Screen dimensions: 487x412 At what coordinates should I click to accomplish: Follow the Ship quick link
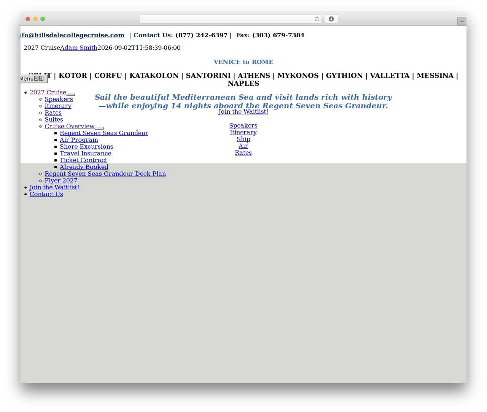243,139
